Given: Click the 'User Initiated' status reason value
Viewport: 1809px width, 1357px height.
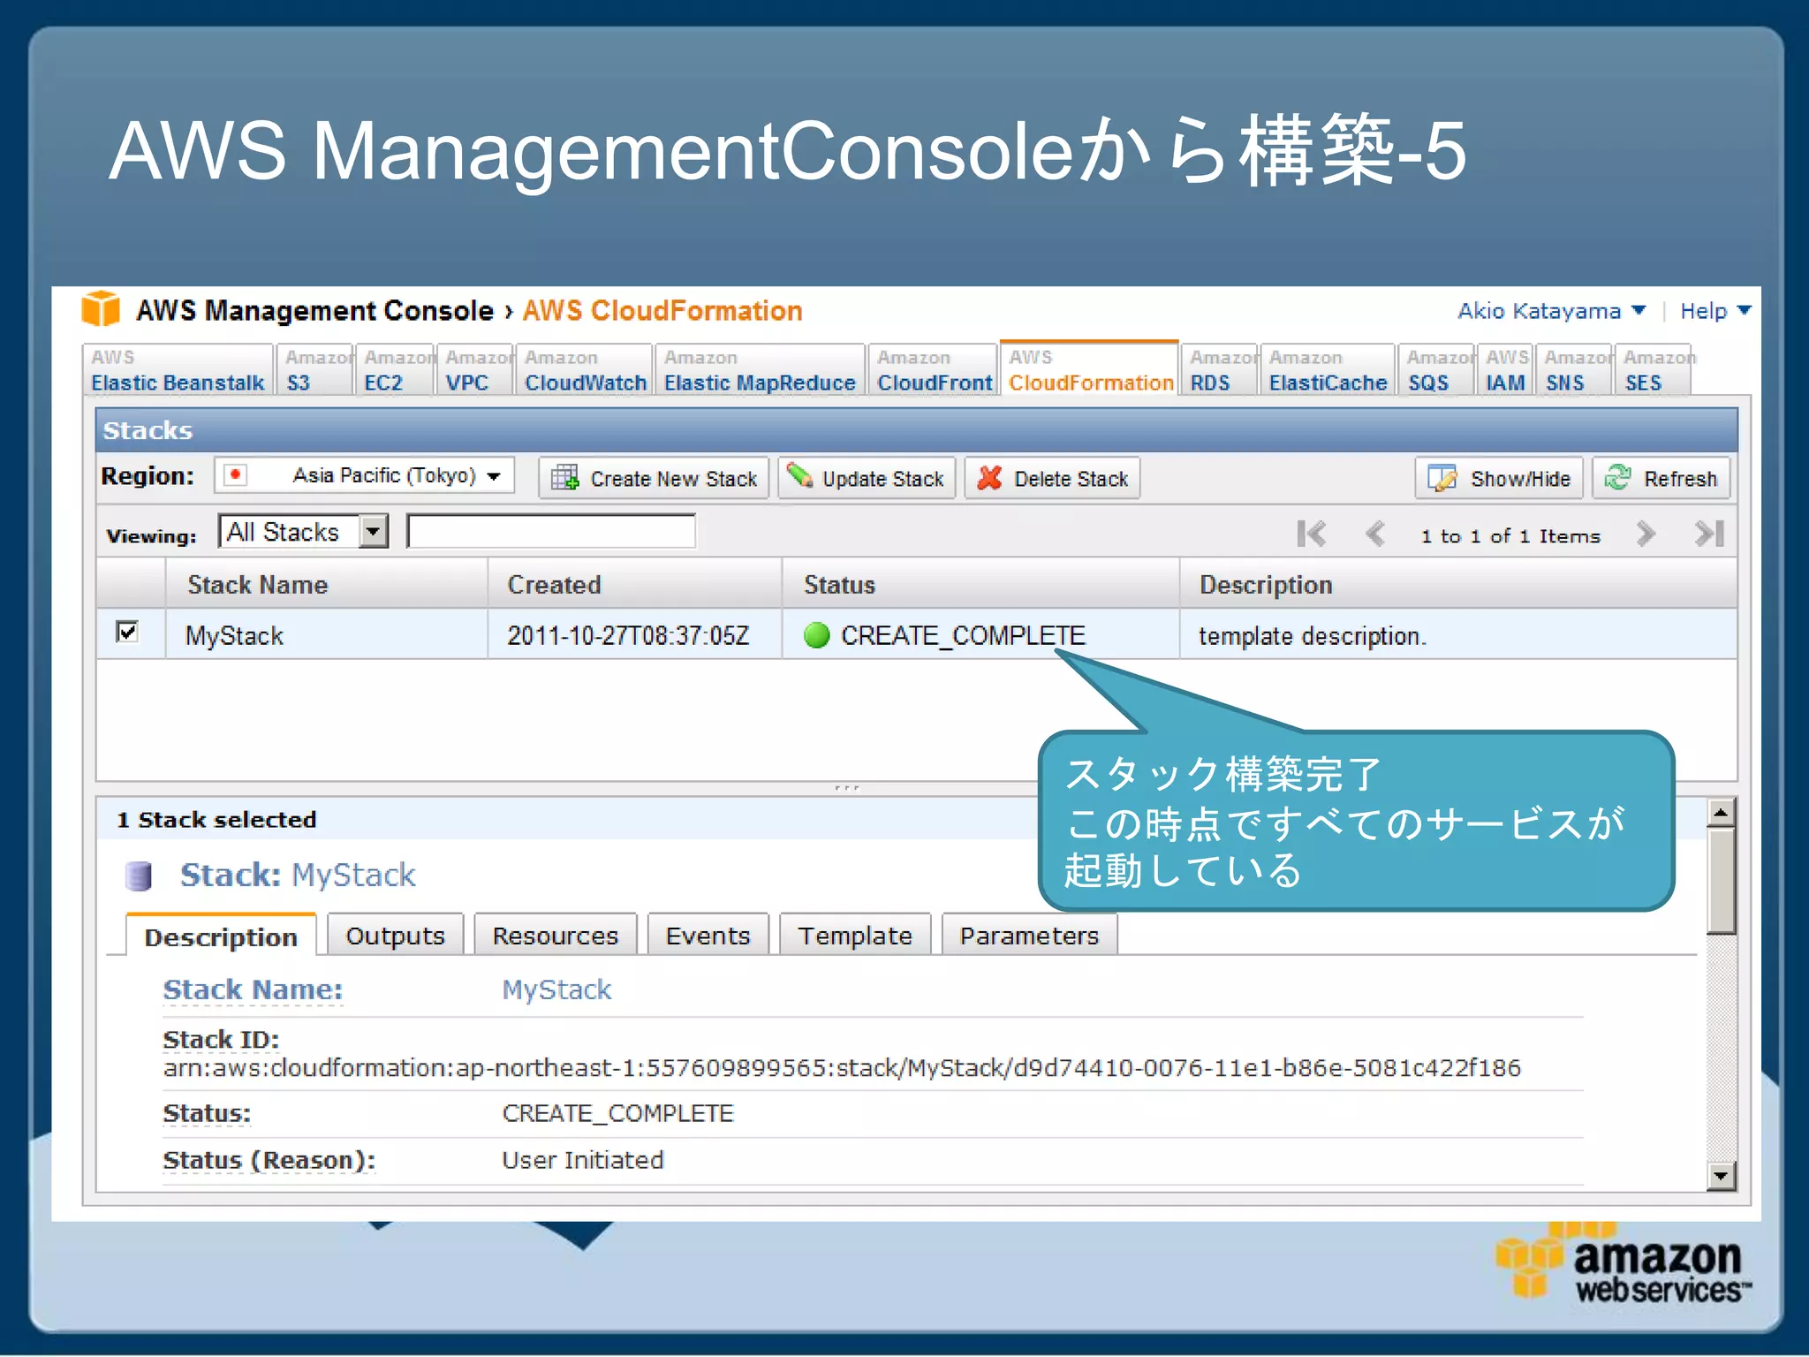Looking at the screenshot, I should (x=582, y=1160).
